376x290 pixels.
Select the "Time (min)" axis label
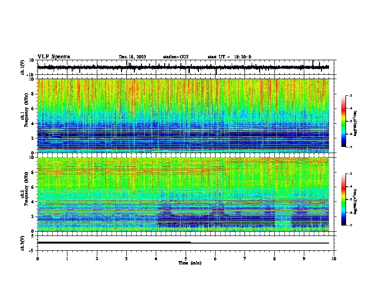point(190,263)
